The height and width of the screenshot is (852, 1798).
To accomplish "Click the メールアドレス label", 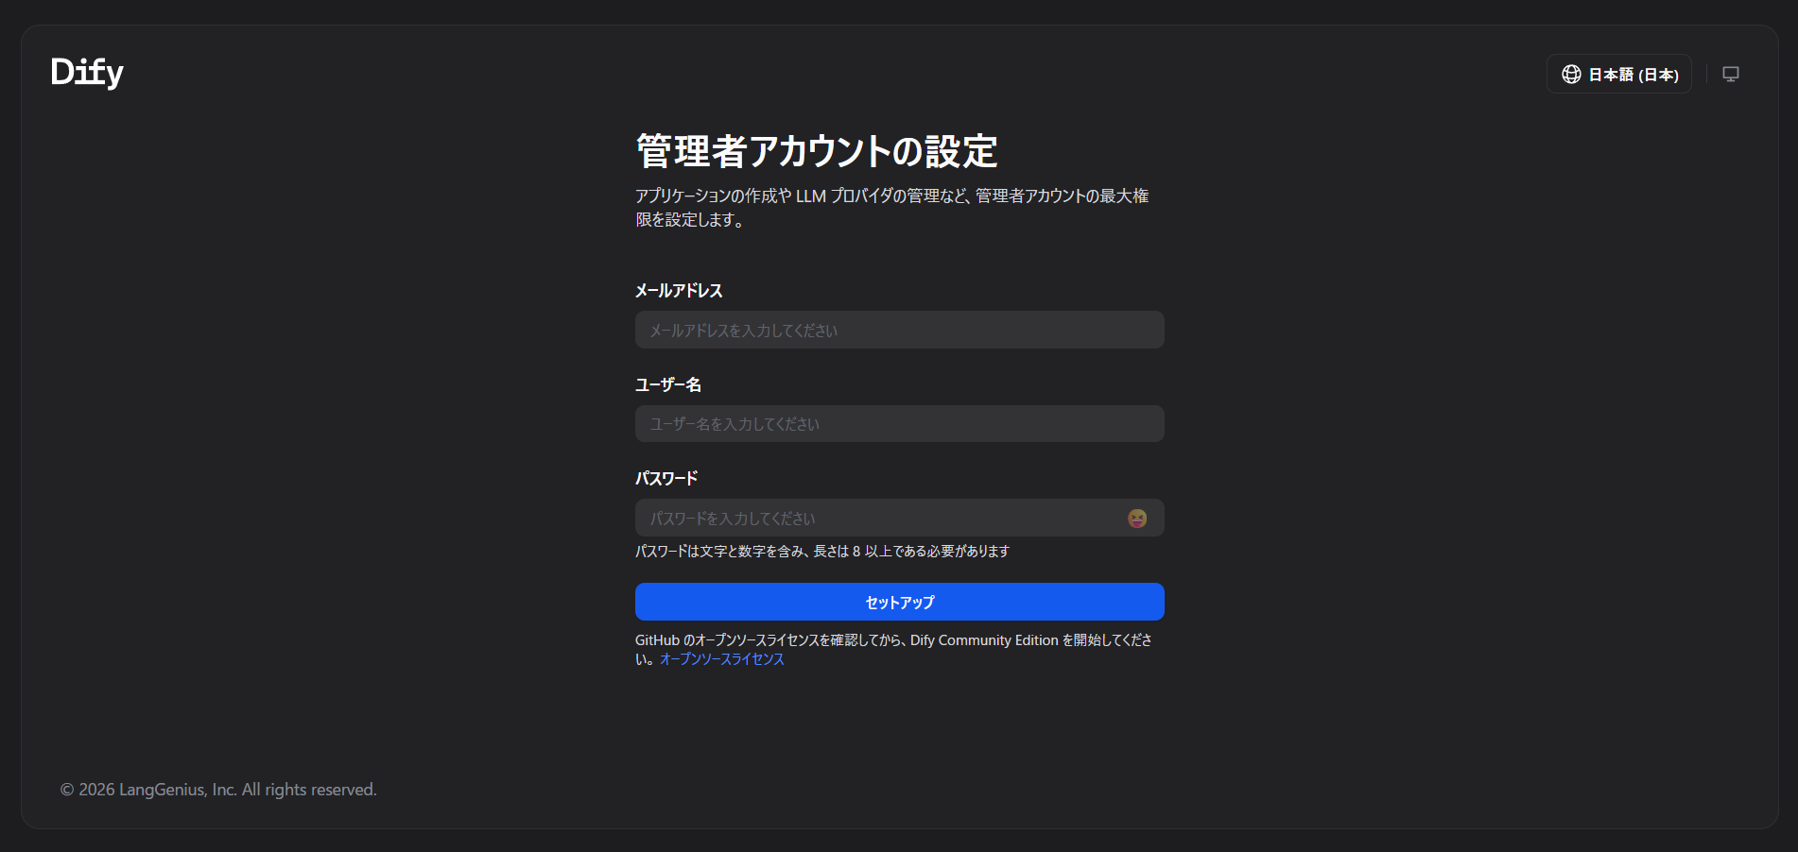I will point(679,291).
